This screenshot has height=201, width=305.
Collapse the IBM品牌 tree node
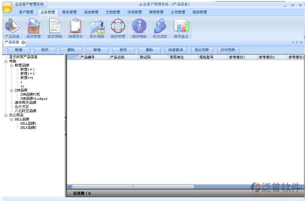click(x=12, y=91)
